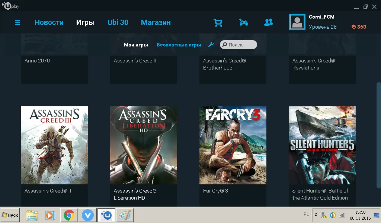Open the Новости section
This screenshot has height=223, width=381.
click(49, 22)
